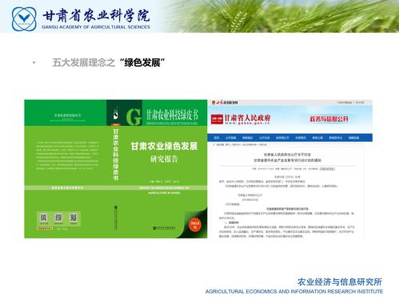Click the 农业经济与信息研究所 footer text
This screenshot has width=399, height=303.
tap(340, 282)
